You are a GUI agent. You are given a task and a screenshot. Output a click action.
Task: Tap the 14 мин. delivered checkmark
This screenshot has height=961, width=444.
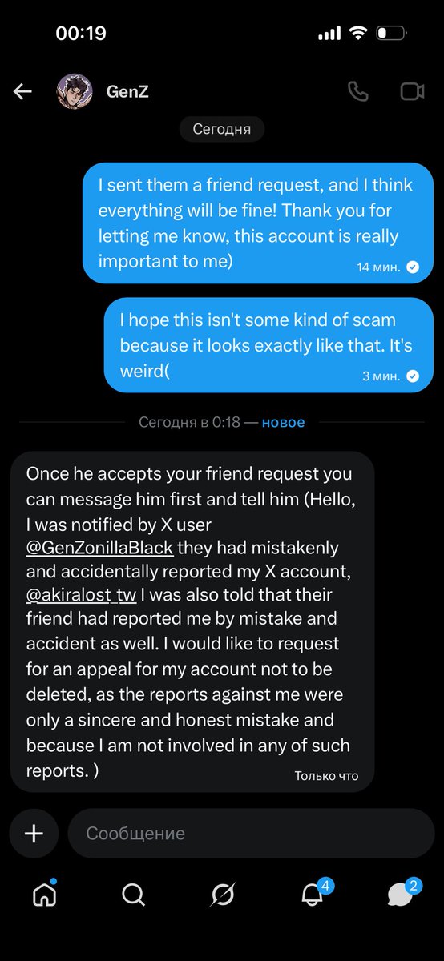pos(413,267)
